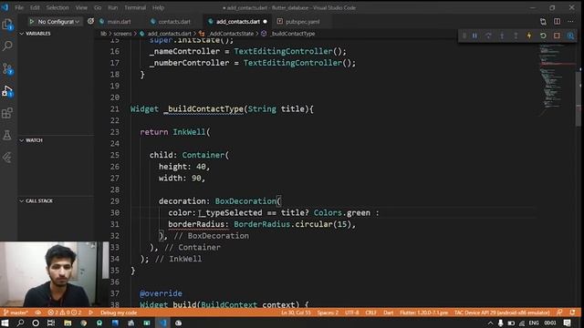584x328 pixels.
Task: Change indentation via Spaces: 2
Action: pyautogui.click(x=328, y=313)
